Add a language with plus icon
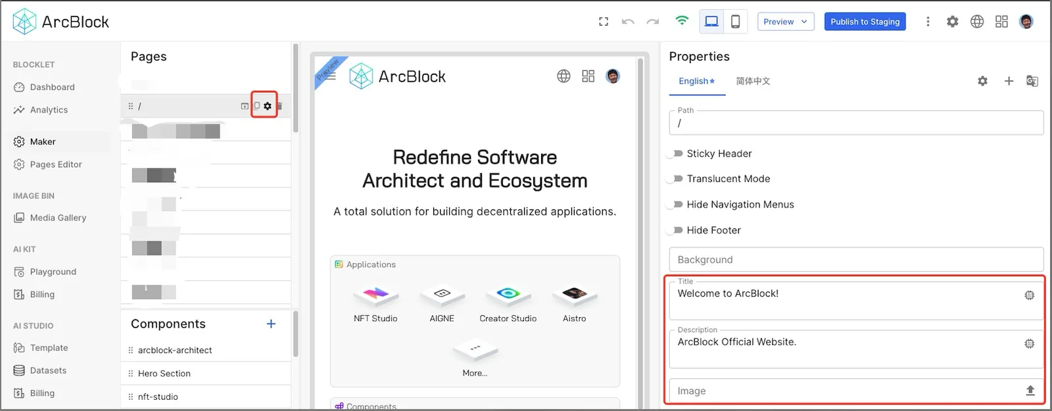Screen dimensions: 1052x411 point(1009,81)
